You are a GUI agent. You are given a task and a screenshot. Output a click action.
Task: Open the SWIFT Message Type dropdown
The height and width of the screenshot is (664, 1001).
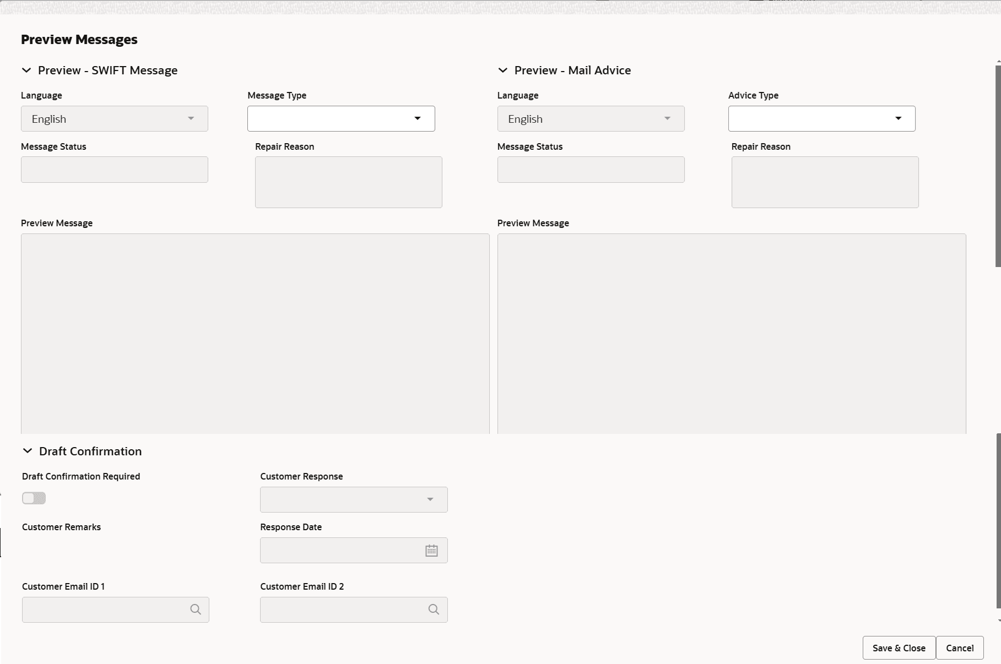click(x=341, y=118)
